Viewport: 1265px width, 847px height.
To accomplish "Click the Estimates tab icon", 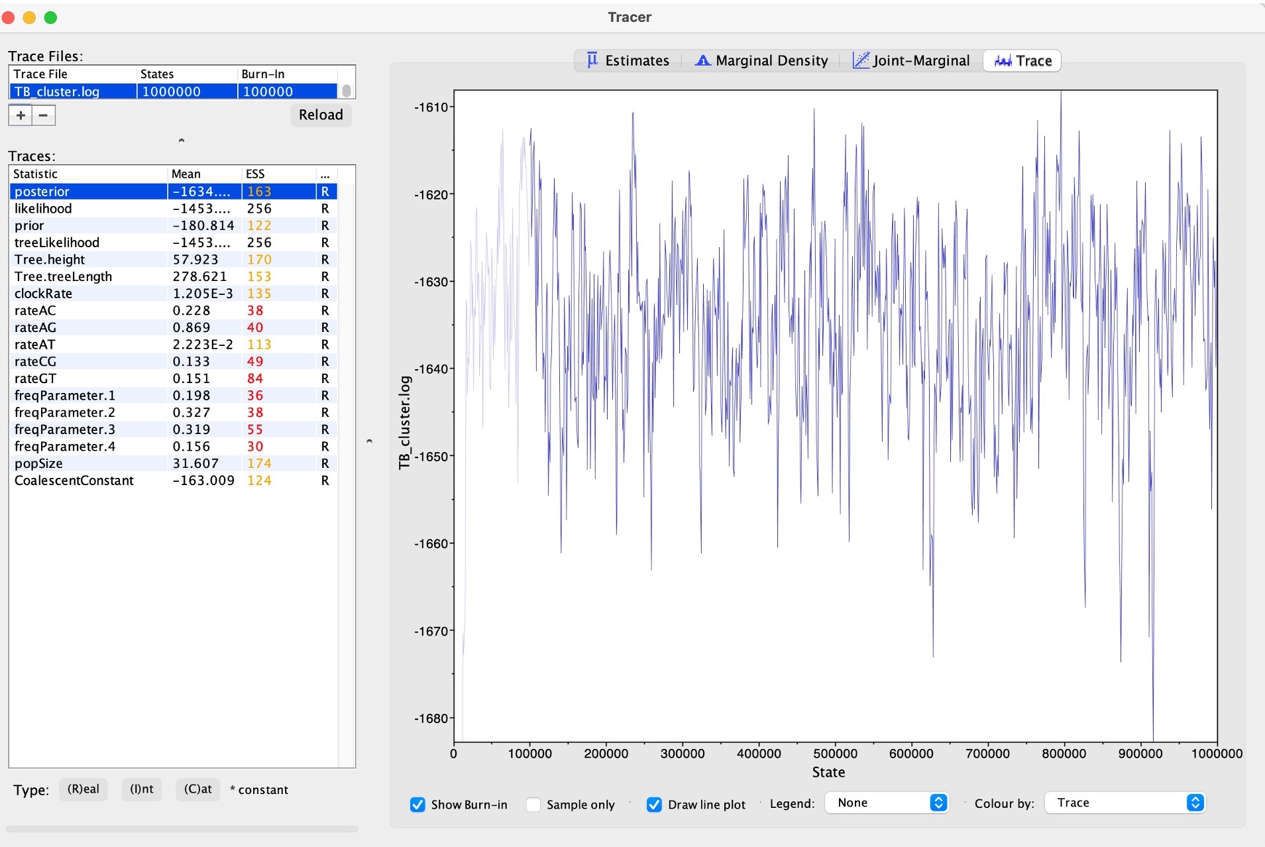I will point(592,60).
